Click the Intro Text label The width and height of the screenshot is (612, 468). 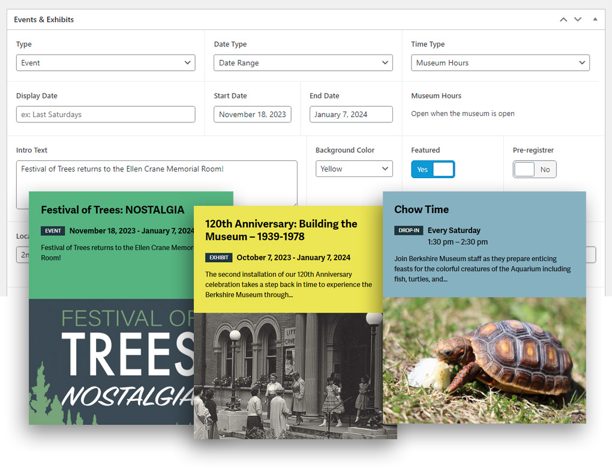[32, 150]
